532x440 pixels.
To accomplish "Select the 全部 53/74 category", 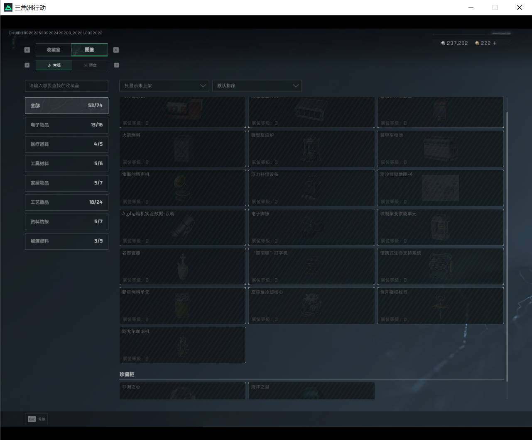I will click(x=66, y=106).
